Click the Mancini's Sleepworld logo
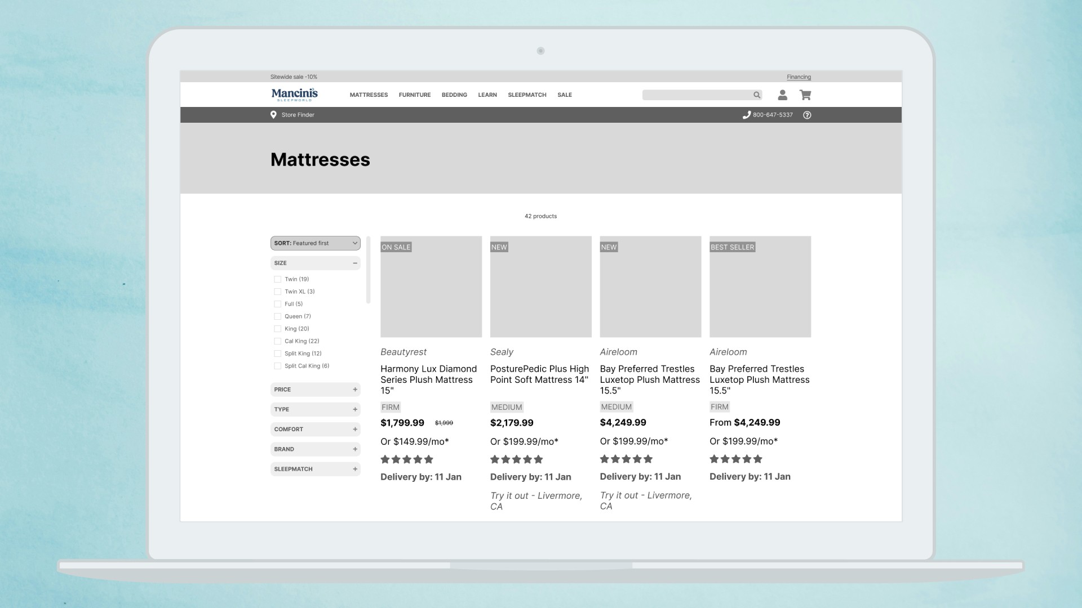Image resolution: width=1082 pixels, height=608 pixels. pos(294,95)
